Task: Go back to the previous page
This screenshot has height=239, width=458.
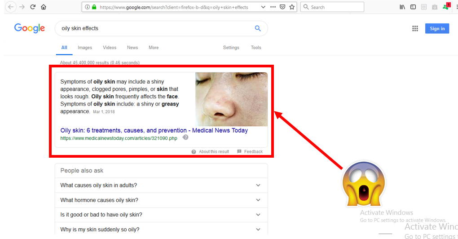Action: (x=11, y=7)
